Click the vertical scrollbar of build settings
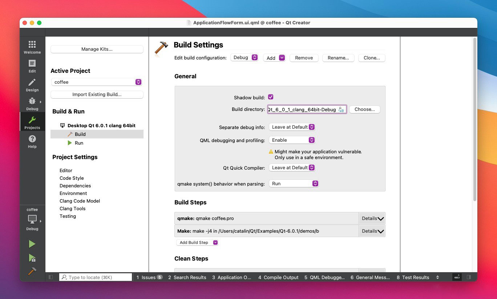Screen dimensions: 497x299 tap(474, 120)
